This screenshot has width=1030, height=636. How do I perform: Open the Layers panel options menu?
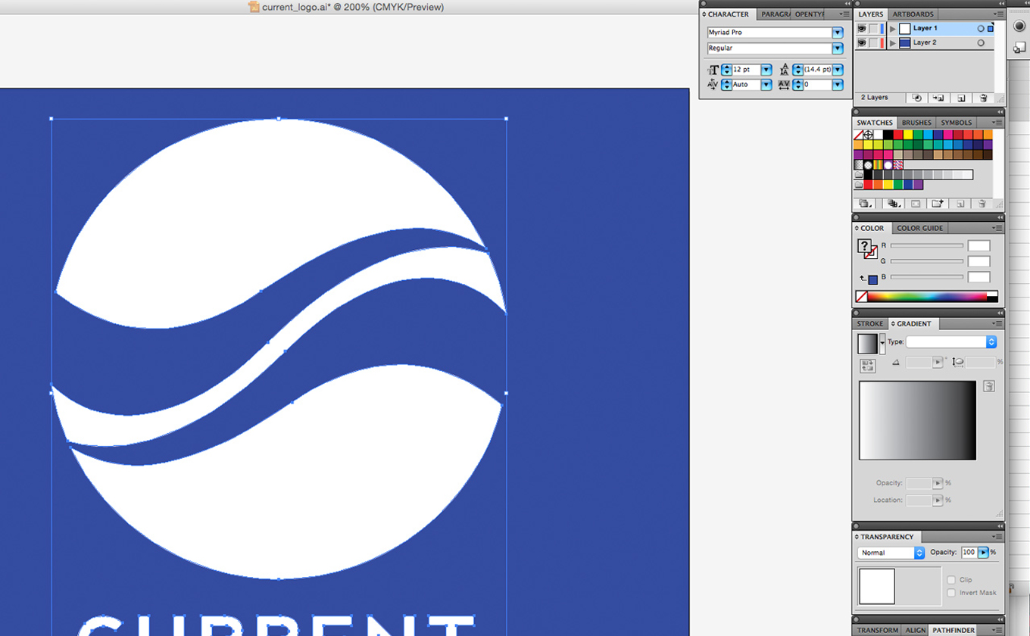tap(997, 14)
